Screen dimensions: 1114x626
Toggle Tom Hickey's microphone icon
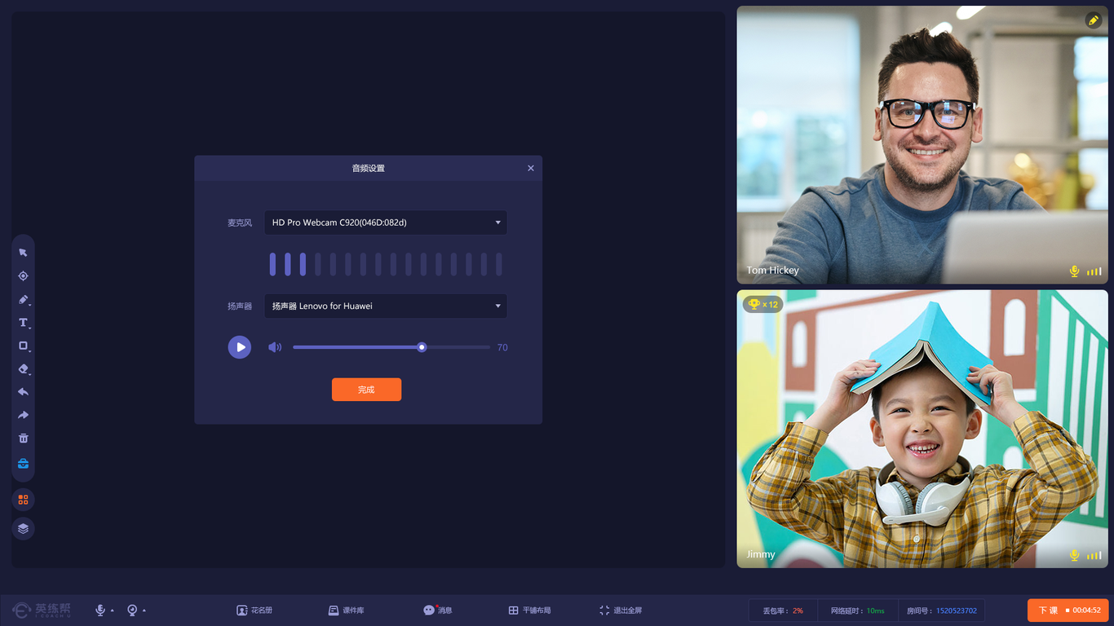point(1075,271)
